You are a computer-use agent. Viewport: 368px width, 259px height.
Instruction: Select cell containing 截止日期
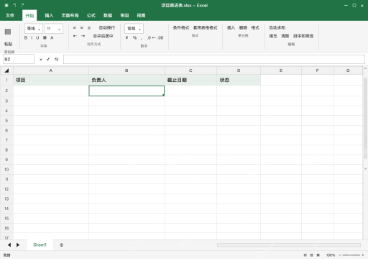190,80
